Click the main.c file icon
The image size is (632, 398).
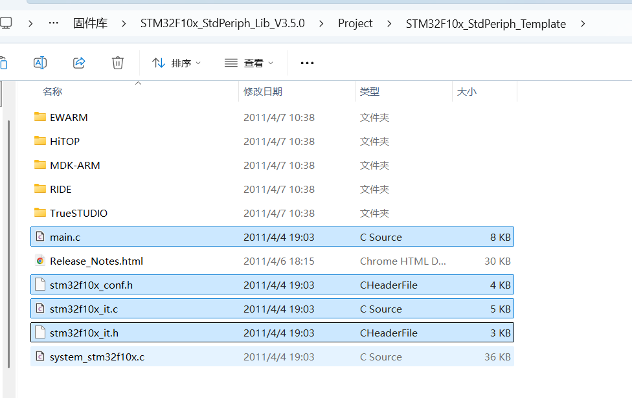(40, 236)
